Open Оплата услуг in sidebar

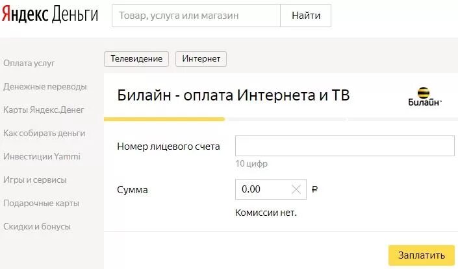tap(29, 64)
